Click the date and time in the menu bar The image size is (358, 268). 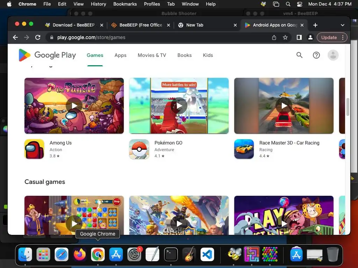click(x=330, y=4)
